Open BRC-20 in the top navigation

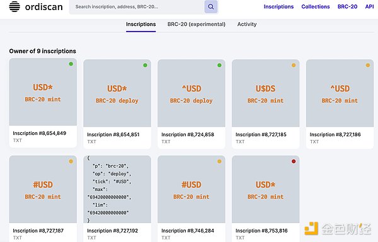point(347,7)
